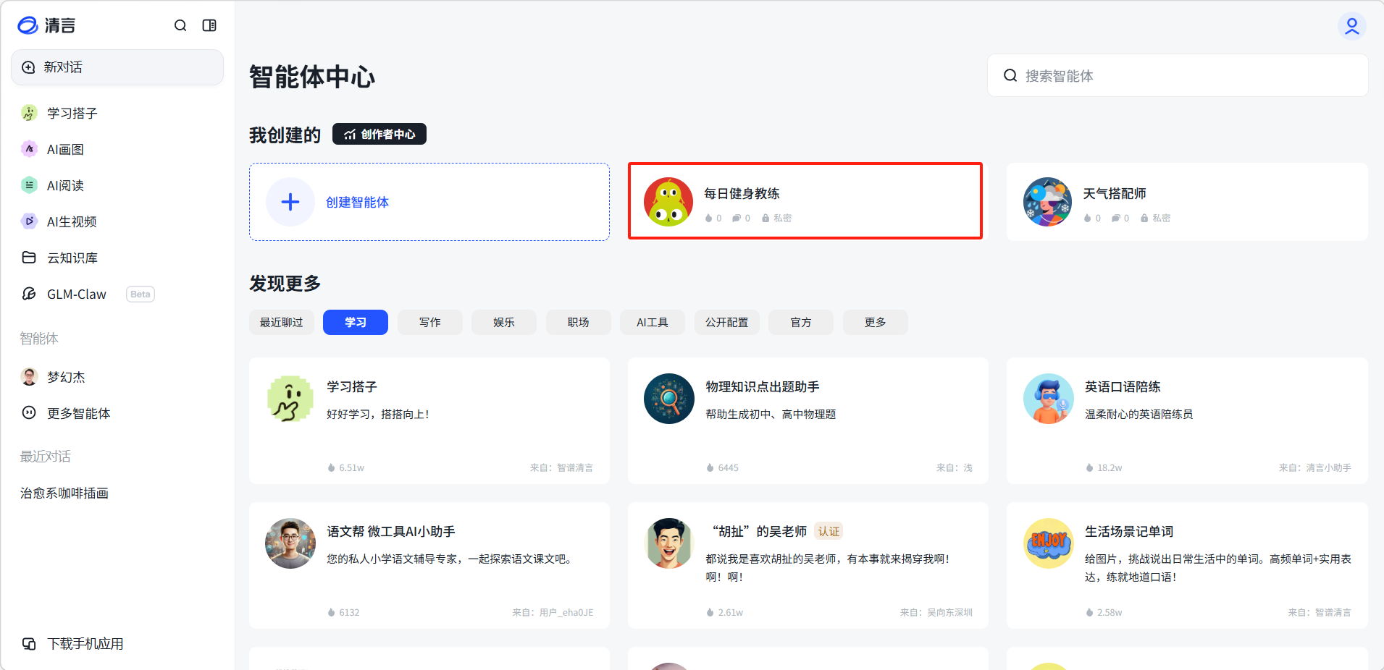Collapse the sidebar with the panel toggle icon

click(x=209, y=26)
